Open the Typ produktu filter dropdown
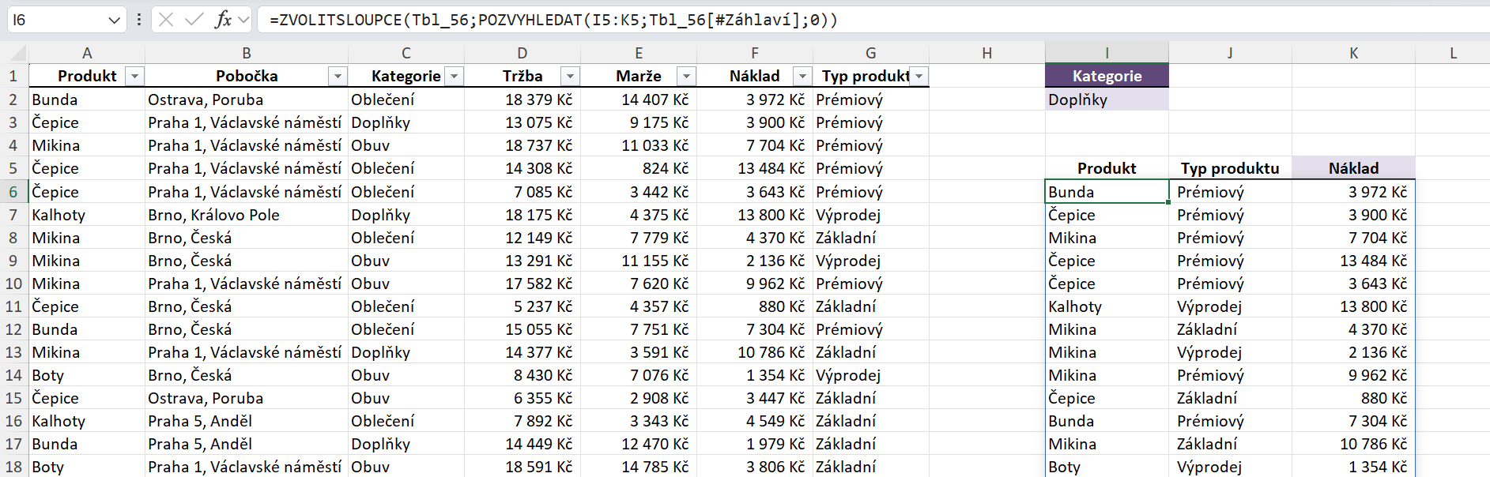The height and width of the screenshot is (477, 1490). 919,77
